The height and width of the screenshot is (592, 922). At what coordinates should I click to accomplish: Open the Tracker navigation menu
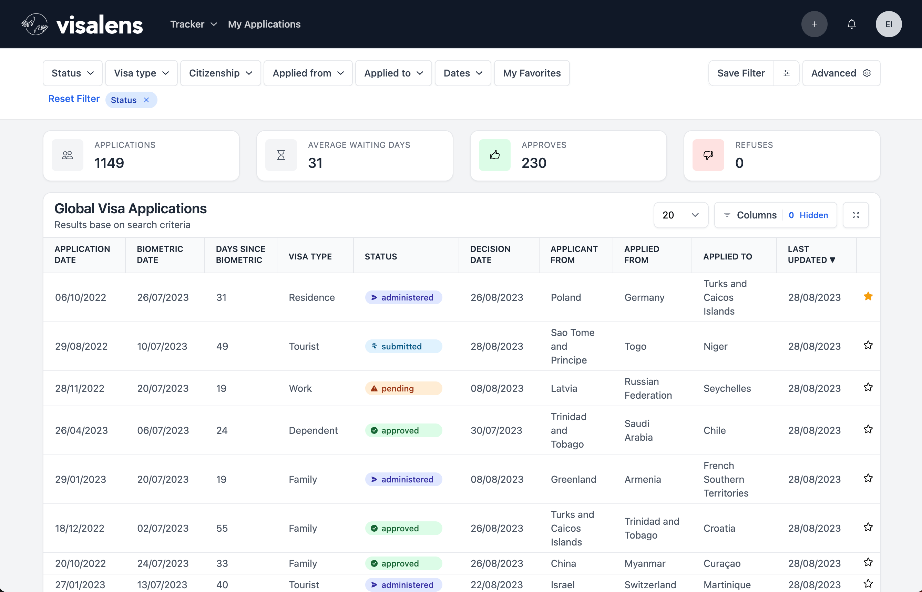pyautogui.click(x=194, y=24)
